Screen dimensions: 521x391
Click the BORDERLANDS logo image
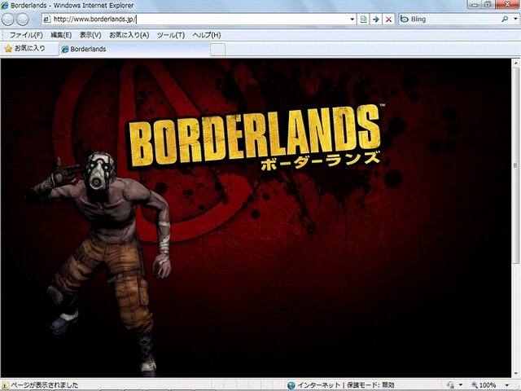click(255, 134)
